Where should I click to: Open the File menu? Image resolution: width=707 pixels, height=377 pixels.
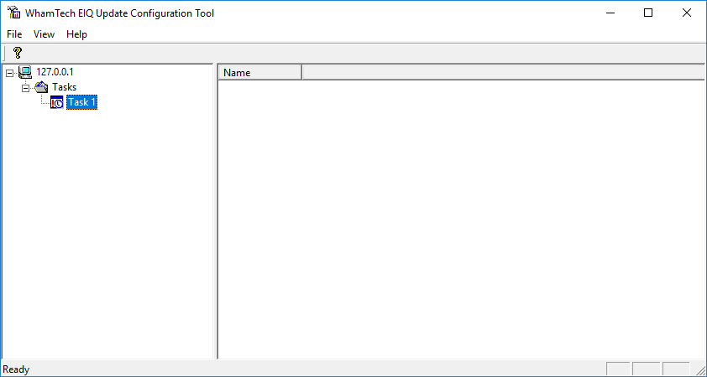(x=14, y=34)
